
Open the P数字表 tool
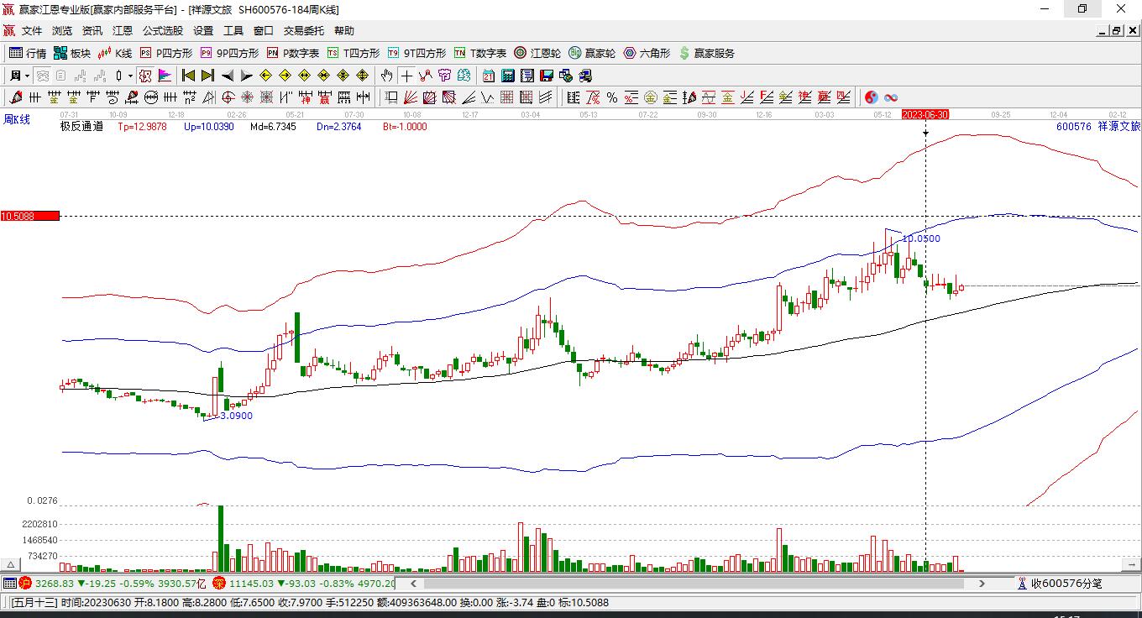293,53
